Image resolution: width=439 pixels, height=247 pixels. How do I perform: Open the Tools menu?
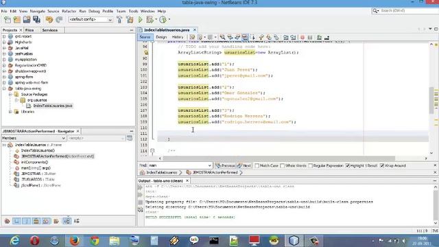point(133,11)
